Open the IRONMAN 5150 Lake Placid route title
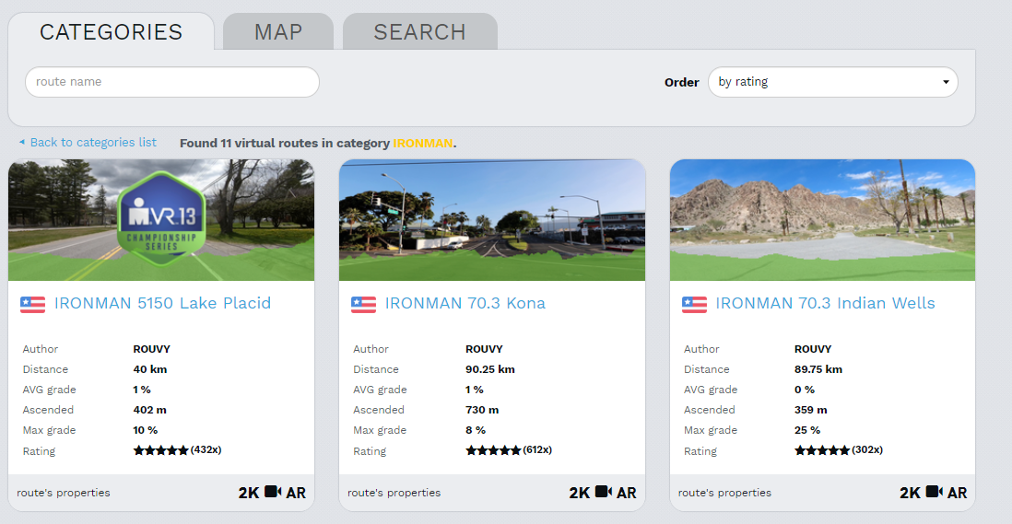Viewport: 1012px width, 524px height. pyautogui.click(x=162, y=303)
